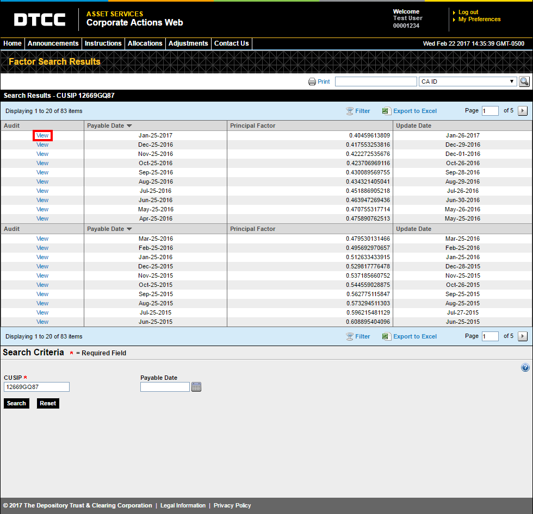Click the Print printer icon
The height and width of the screenshot is (514, 533).
tap(312, 82)
